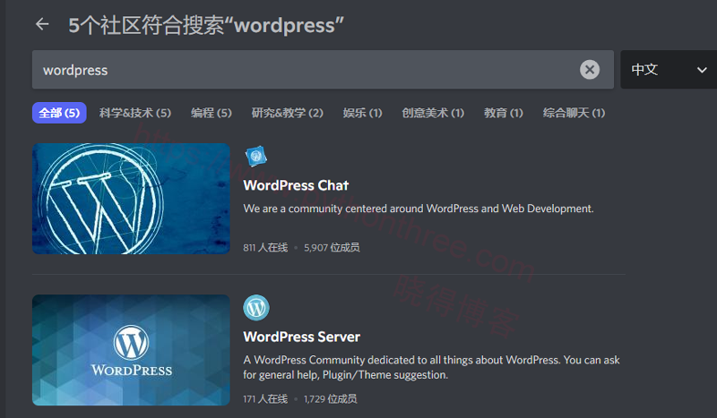Select the 全部 (5) filter tab

click(x=59, y=113)
